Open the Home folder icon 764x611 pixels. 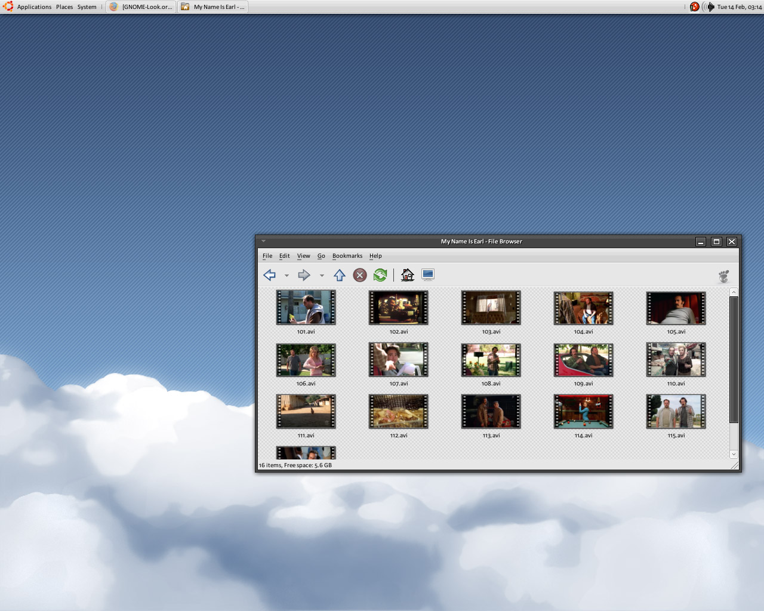click(x=408, y=275)
